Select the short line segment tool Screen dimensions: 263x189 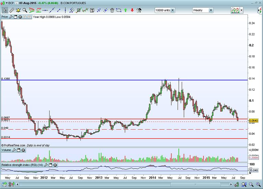point(59,10)
